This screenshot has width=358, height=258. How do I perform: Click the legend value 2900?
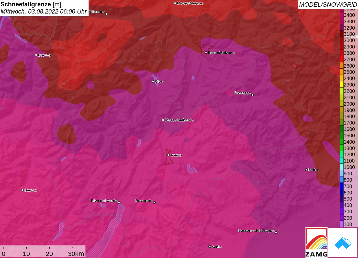(349, 47)
